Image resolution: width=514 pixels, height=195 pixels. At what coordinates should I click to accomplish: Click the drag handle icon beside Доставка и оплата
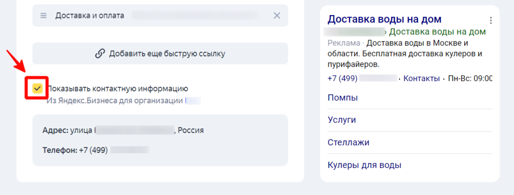tap(44, 16)
